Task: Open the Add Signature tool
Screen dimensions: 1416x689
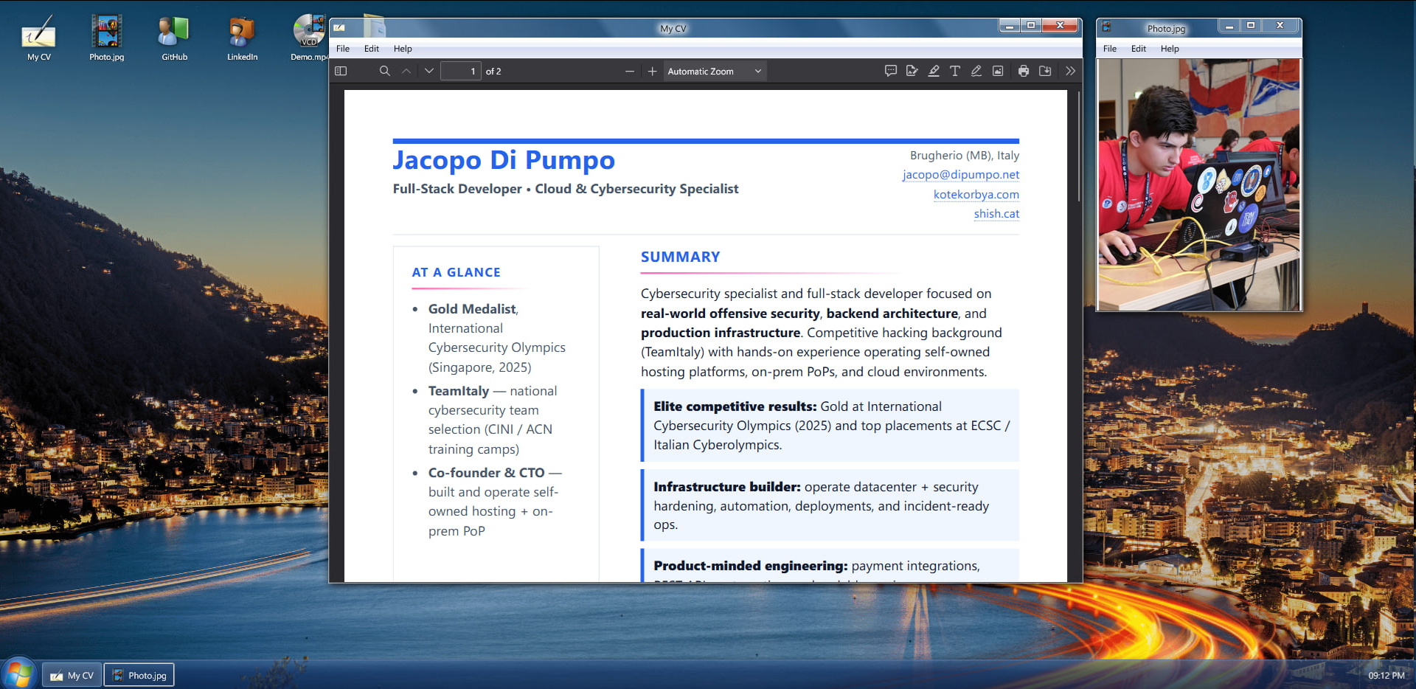Action: [x=912, y=71]
